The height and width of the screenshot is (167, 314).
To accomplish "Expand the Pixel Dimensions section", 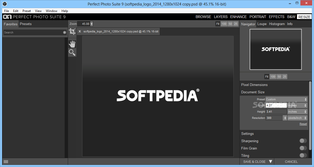I will click(x=254, y=85).
